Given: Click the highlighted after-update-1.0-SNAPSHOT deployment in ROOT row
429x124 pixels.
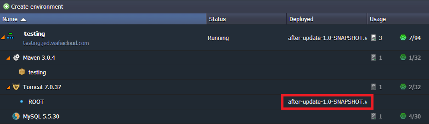Looking at the screenshot, I should [x=327, y=102].
